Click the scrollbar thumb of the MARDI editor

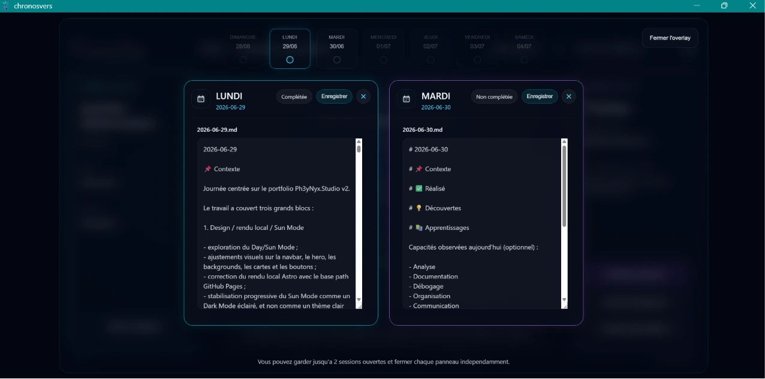tap(564, 186)
